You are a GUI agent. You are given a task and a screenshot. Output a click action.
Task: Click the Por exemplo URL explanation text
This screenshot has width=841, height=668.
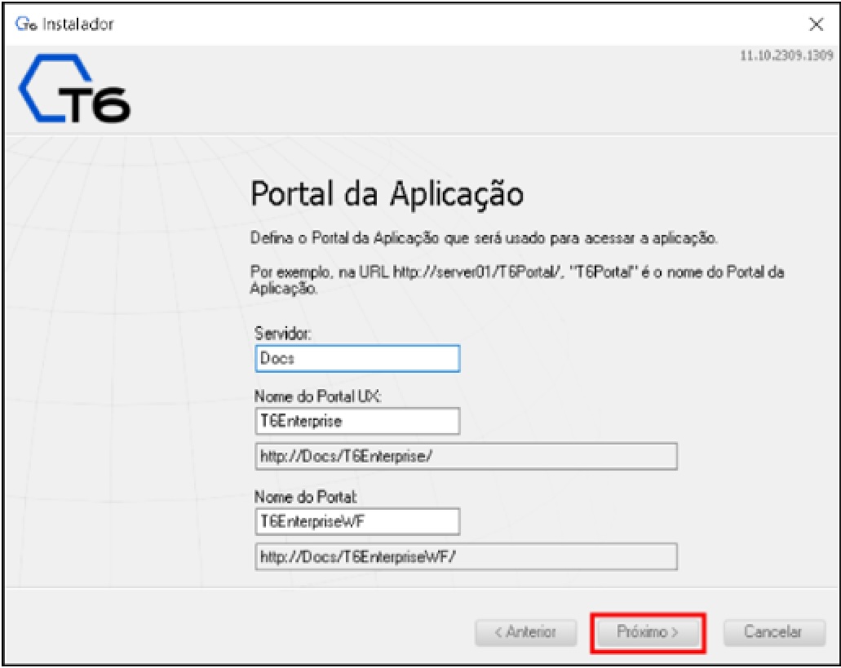[517, 280]
